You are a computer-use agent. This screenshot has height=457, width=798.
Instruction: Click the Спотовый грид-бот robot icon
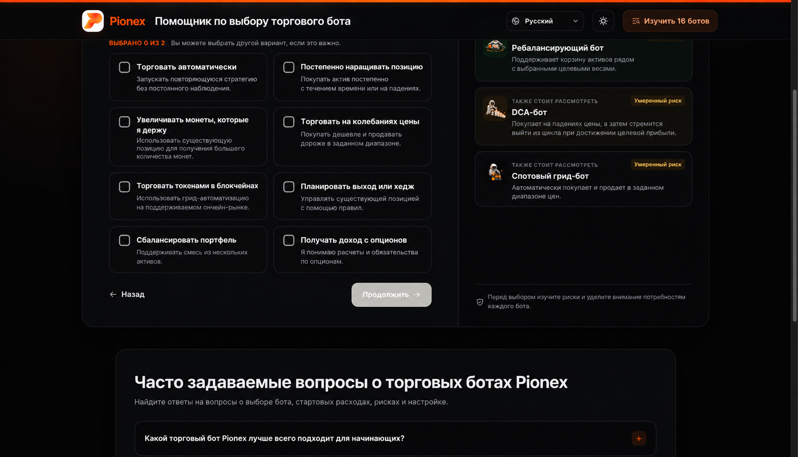click(x=495, y=172)
